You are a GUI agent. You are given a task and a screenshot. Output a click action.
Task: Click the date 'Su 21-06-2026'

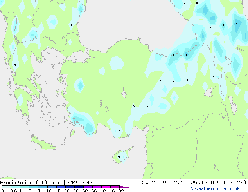tap(165, 183)
